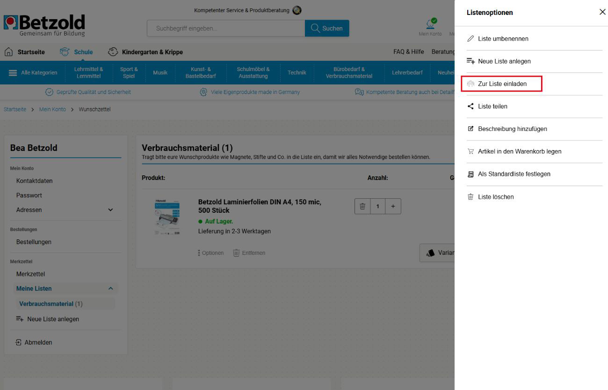Click the Kindergarten & Krippe face icon
Viewport: 608px width, 390px height.
tap(113, 52)
